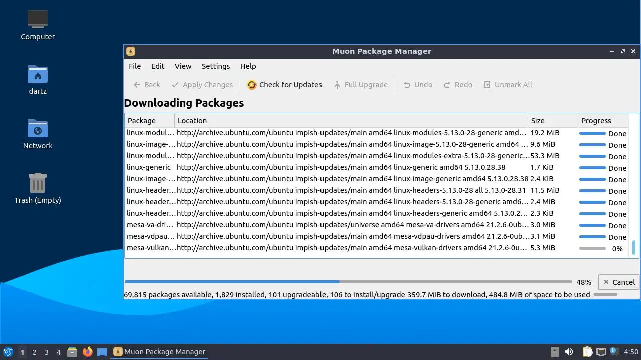The width and height of the screenshot is (641, 360).
Task: Select the mesa-vdpau-drivers download row
Action: [377, 236]
